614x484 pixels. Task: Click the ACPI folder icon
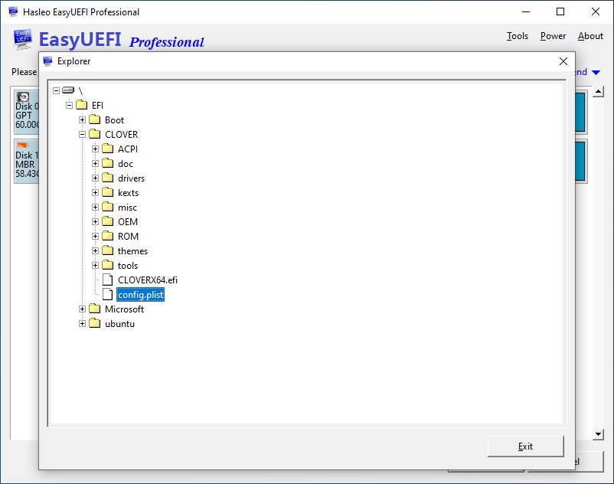point(108,149)
